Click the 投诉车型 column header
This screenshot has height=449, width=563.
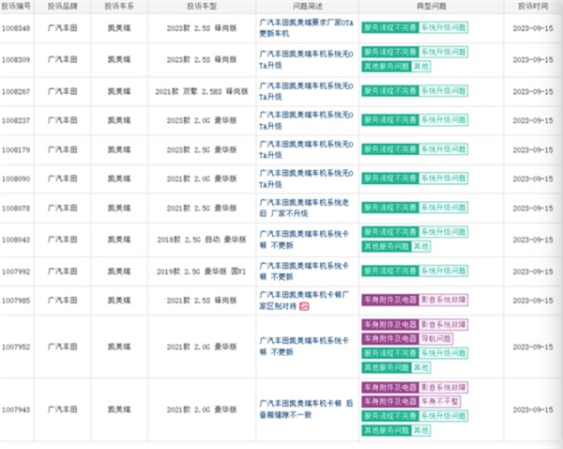202,7
